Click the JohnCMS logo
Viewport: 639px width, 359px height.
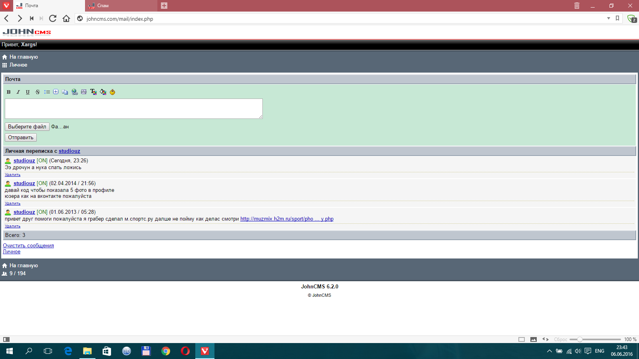pos(27,32)
